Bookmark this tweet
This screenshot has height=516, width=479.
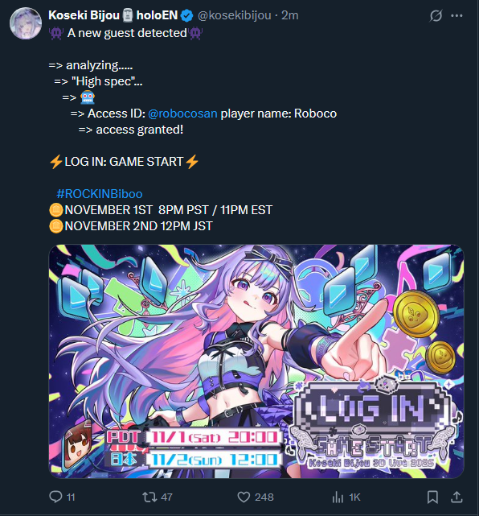pyautogui.click(x=432, y=497)
